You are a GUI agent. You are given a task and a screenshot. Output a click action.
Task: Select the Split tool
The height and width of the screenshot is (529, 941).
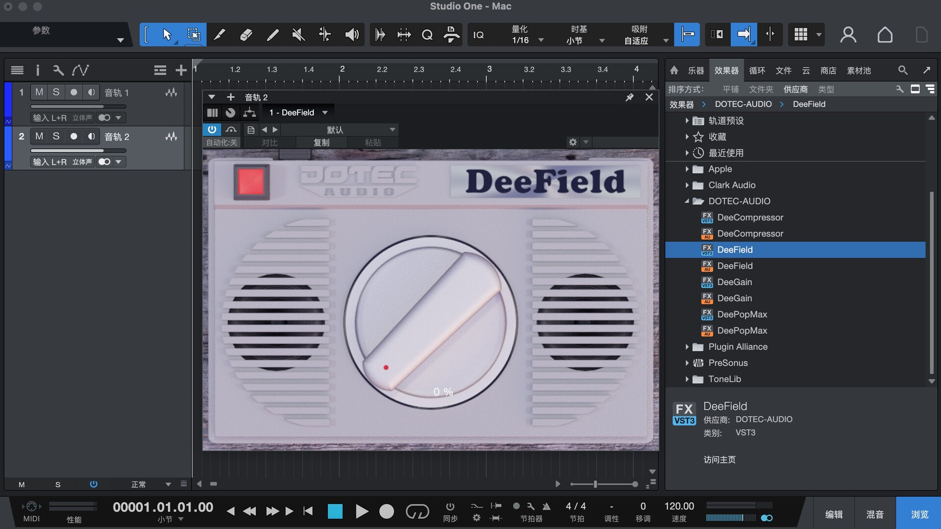[220, 35]
